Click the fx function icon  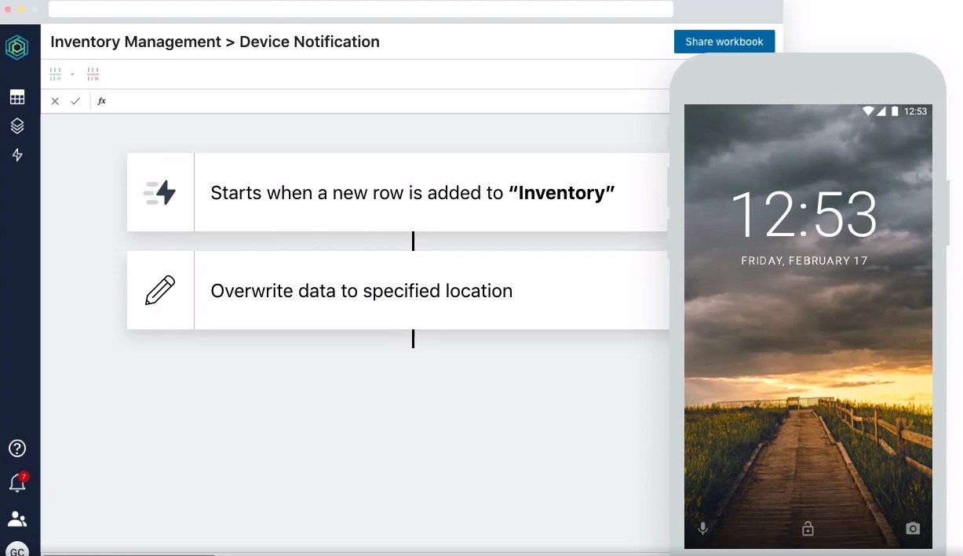(x=101, y=101)
